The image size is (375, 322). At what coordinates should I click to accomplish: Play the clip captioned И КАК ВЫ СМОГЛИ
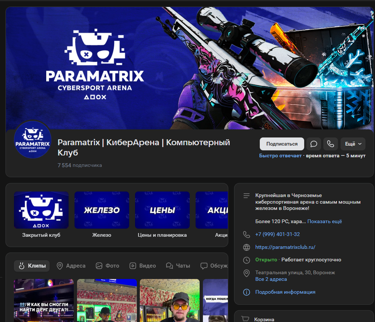(44, 300)
